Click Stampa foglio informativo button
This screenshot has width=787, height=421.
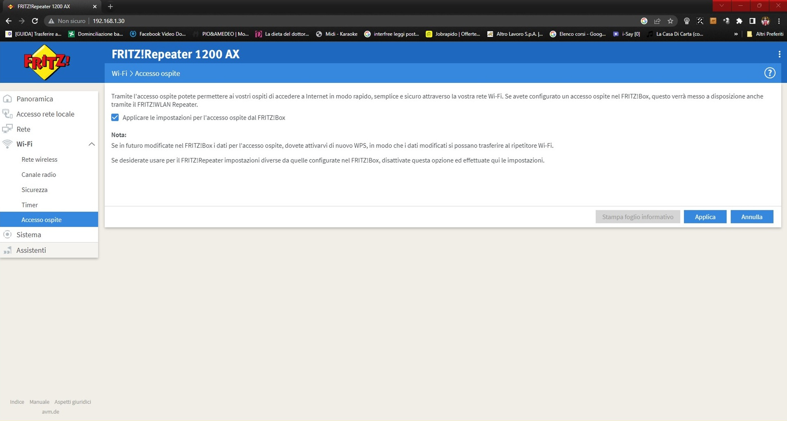pyautogui.click(x=637, y=217)
